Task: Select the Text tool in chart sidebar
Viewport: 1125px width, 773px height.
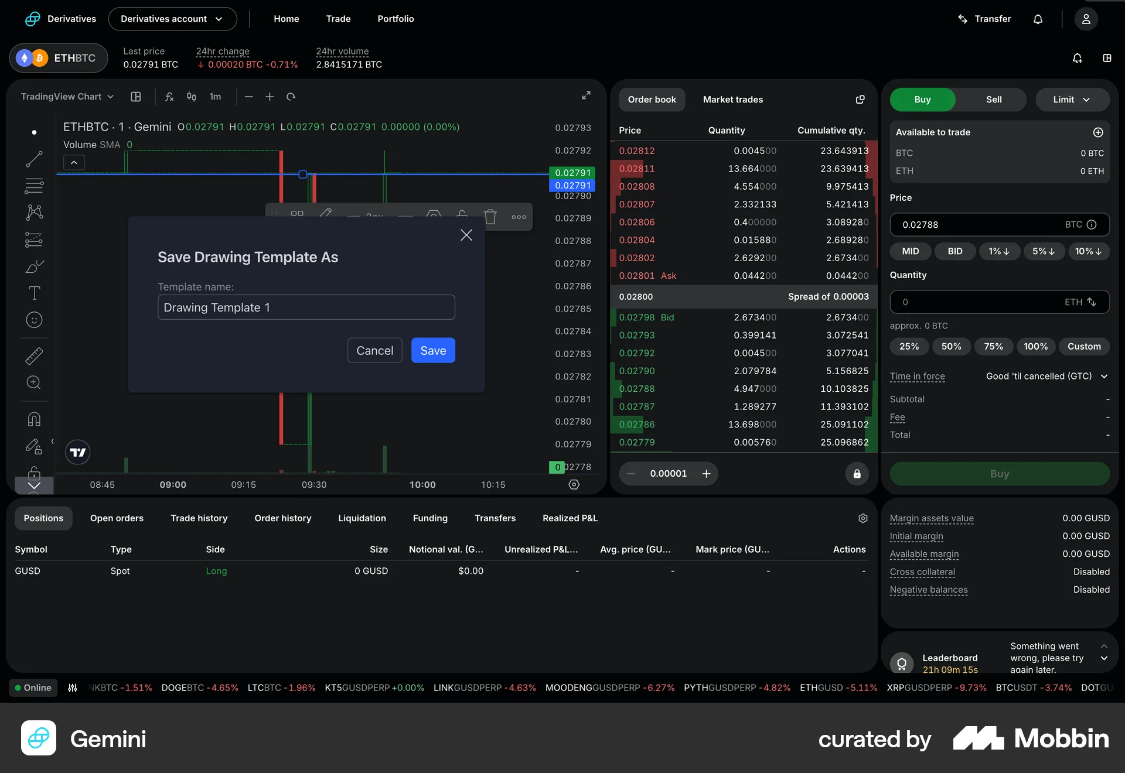Action: 34,293
